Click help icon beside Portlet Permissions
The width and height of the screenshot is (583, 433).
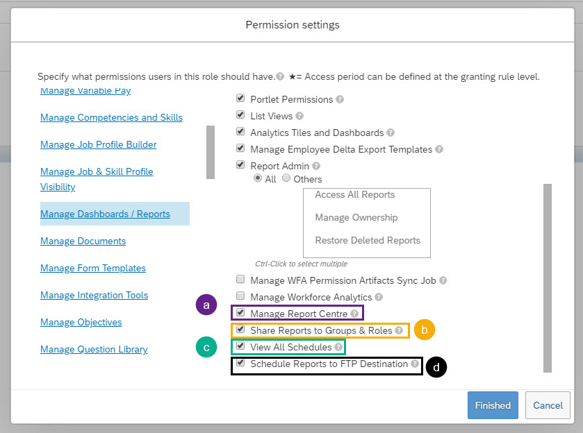pos(340,99)
